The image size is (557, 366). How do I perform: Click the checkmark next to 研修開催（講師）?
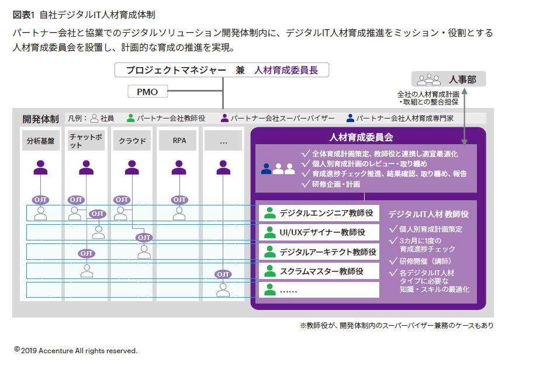393,260
